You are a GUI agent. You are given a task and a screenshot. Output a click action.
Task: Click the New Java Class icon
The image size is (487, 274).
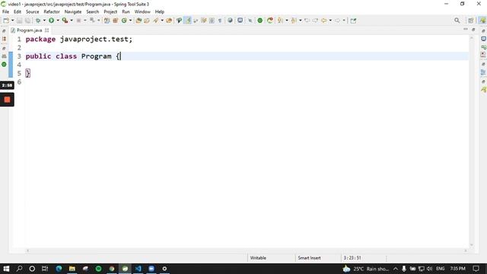point(124,21)
